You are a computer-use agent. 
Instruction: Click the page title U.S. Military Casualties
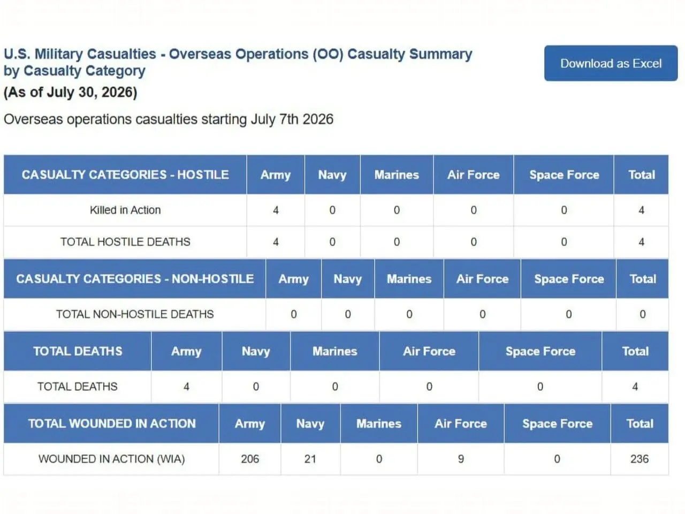[x=80, y=54]
